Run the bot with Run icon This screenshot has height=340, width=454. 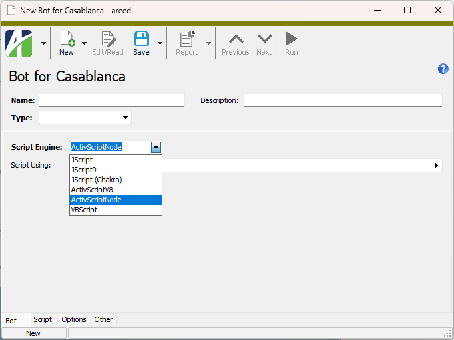(x=292, y=43)
